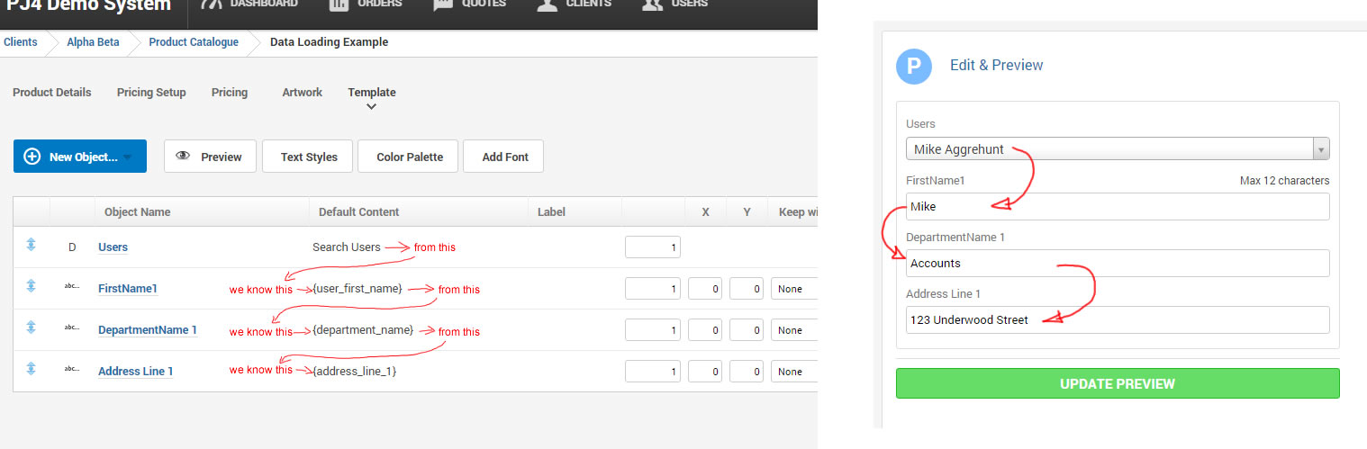Click the reorder arrows icon for Users row
Viewport: 1367px width, 449px height.
(x=31, y=245)
